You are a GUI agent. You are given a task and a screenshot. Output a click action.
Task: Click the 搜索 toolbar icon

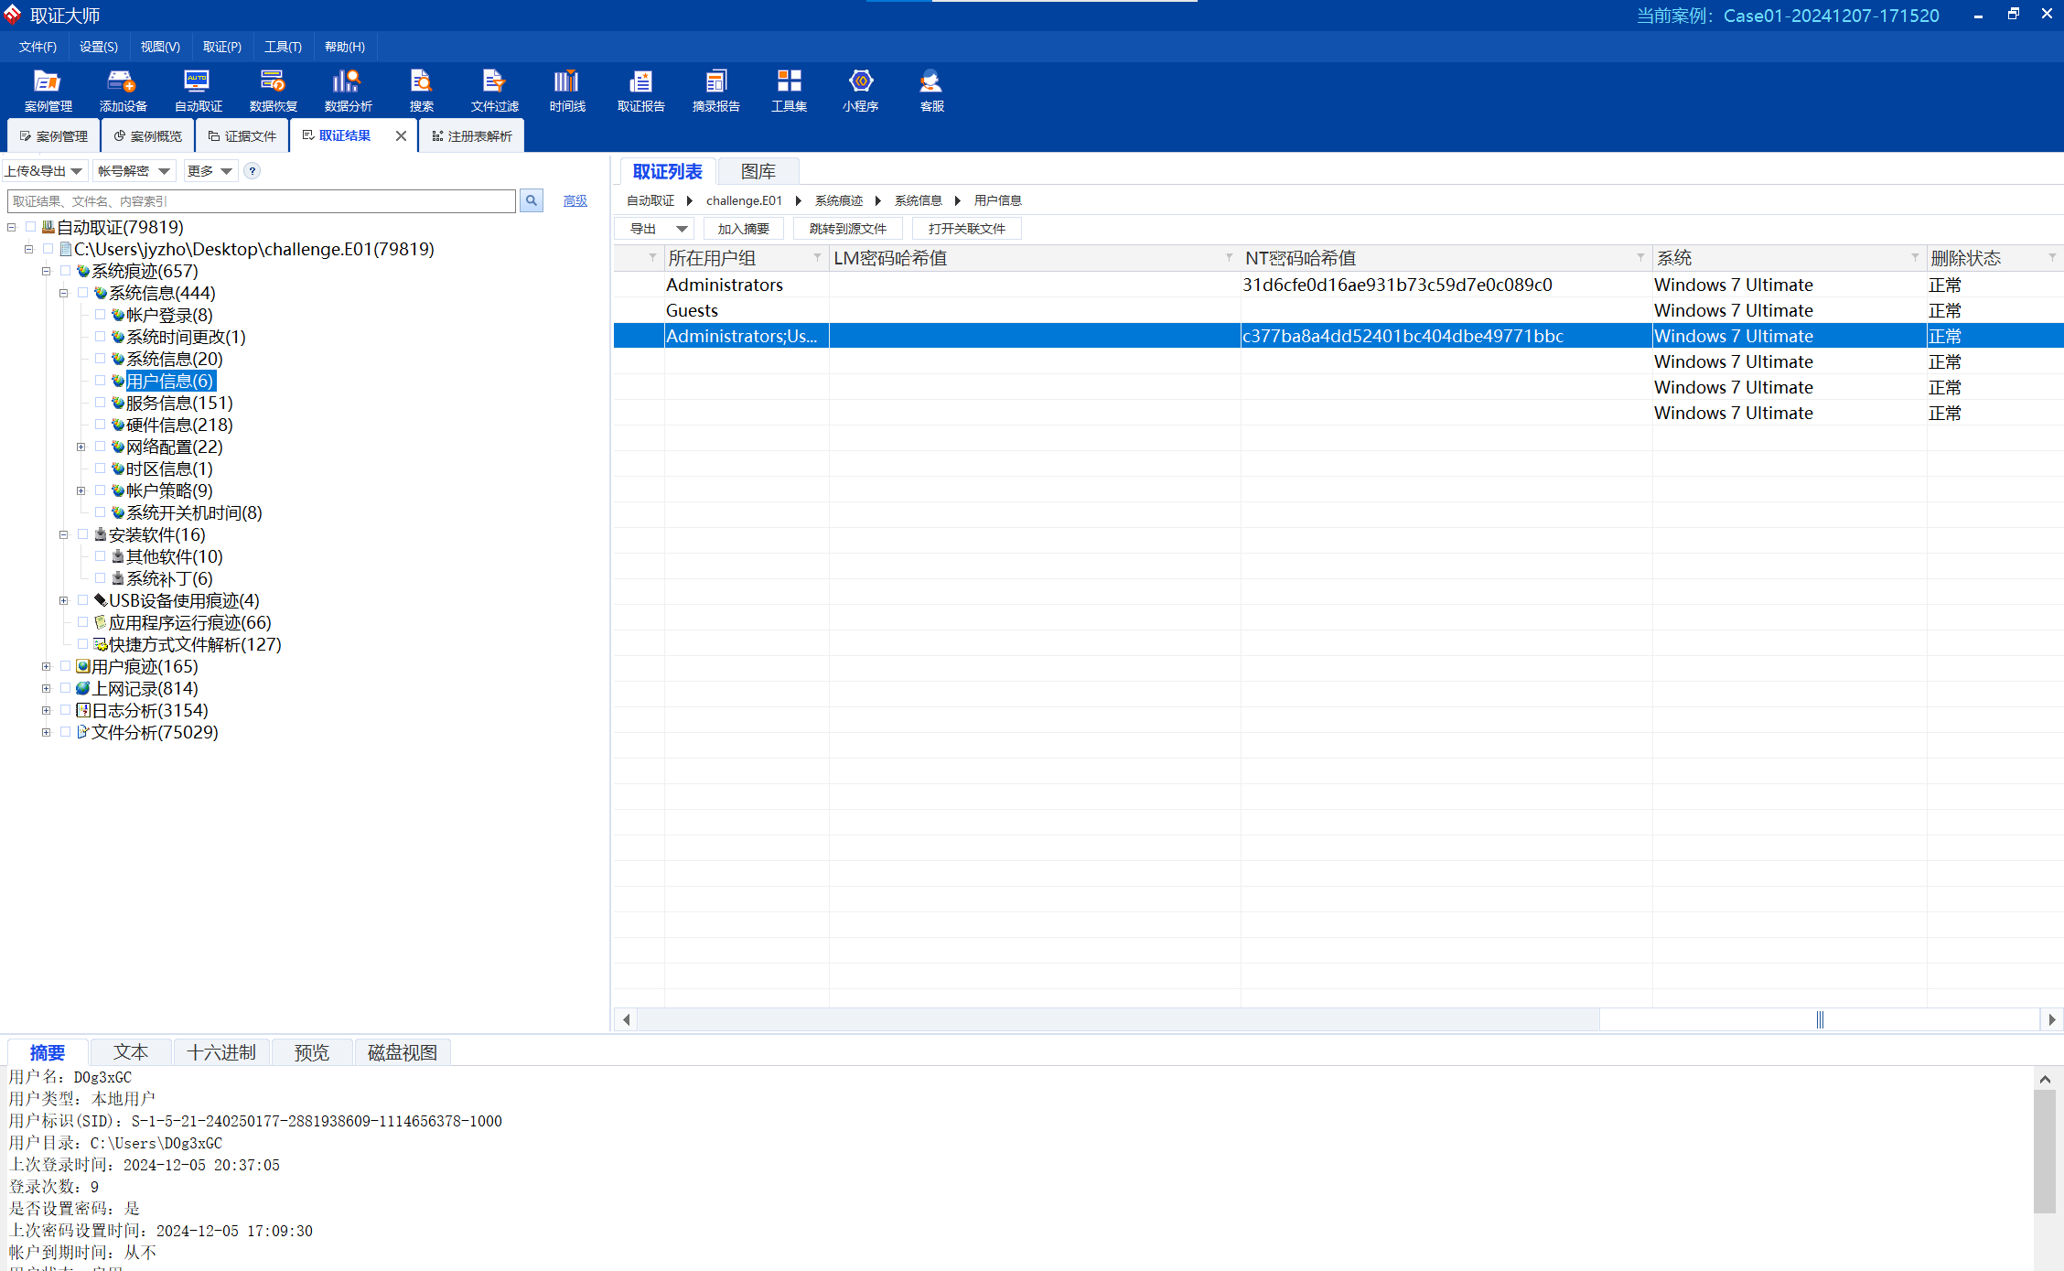pyautogui.click(x=421, y=91)
